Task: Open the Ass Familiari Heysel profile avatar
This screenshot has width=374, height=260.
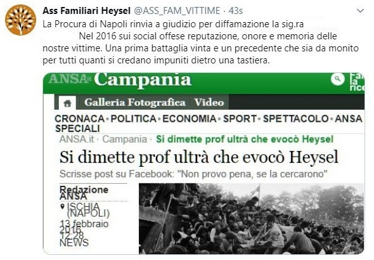Action: [x=20, y=20]
